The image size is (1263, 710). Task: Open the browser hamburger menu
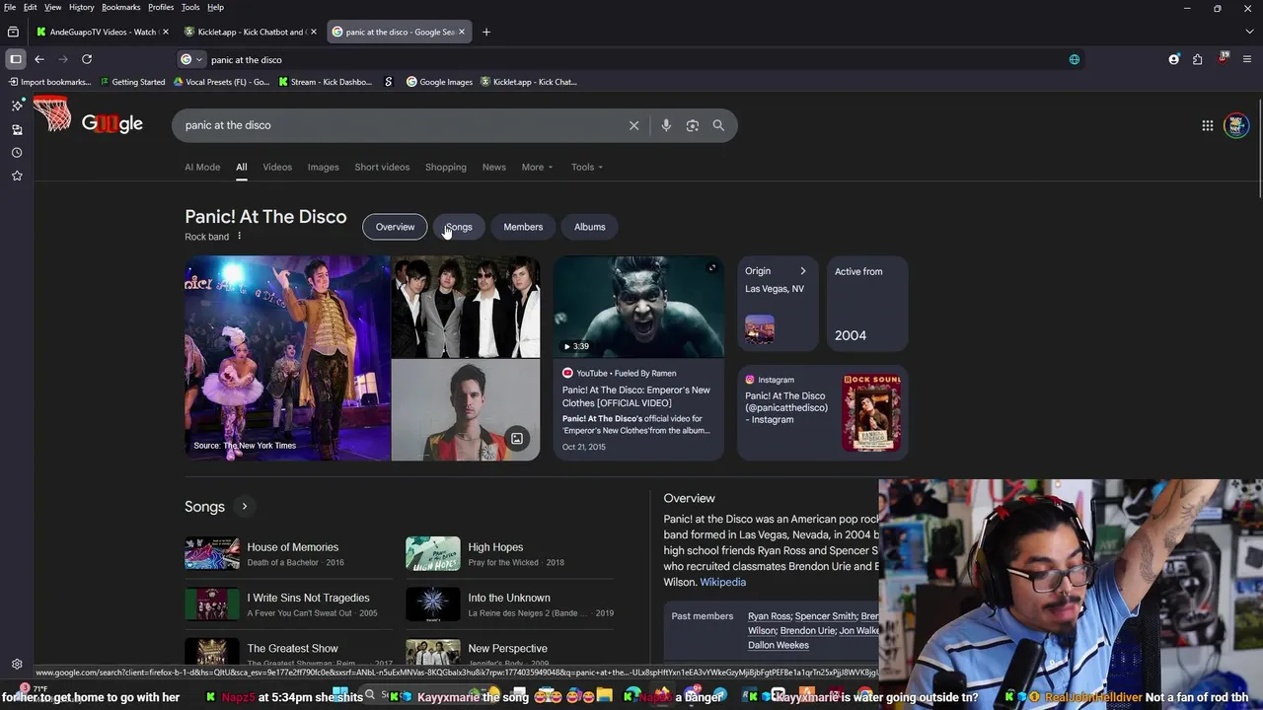(x=1246, y=59)
